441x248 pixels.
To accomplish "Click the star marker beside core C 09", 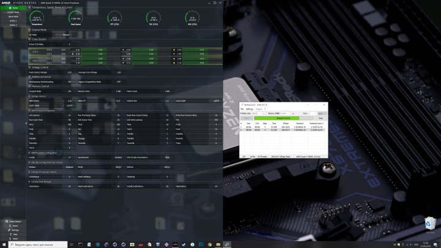I will (x=174, y=59).
